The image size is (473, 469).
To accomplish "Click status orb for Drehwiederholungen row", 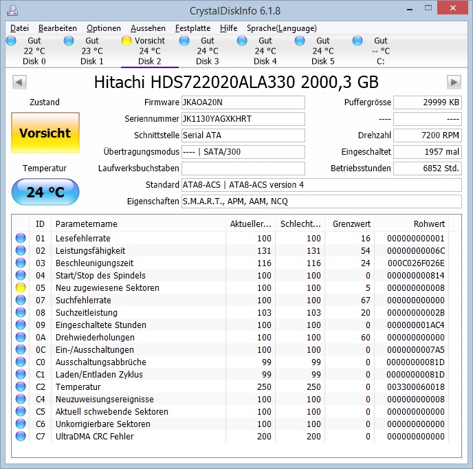I will pyautogui.click(x=21, y=337).
